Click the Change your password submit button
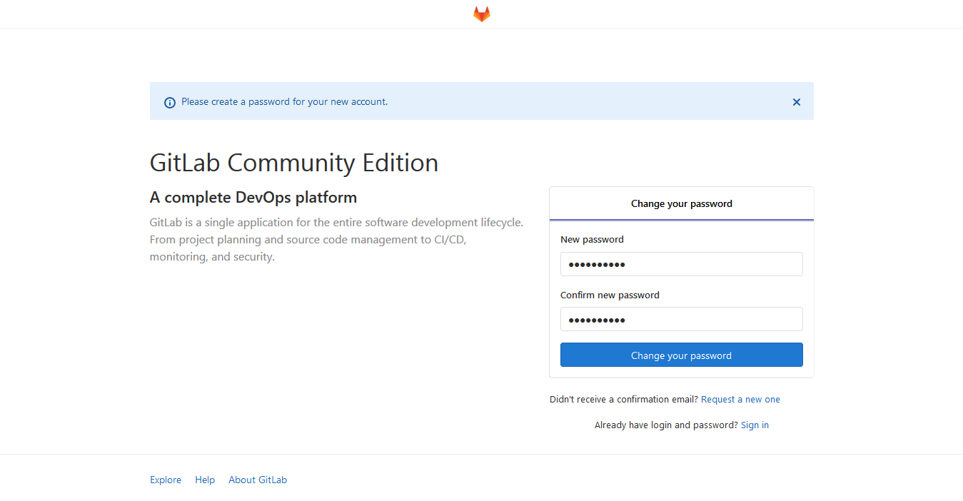This screenshot has width=963, height=501. [681, 355]
